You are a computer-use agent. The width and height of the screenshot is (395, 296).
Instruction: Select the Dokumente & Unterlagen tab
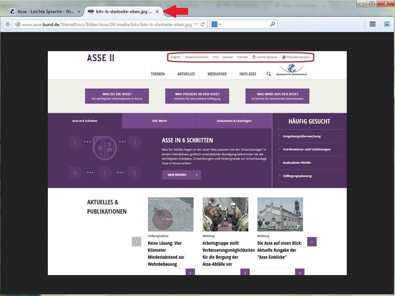pos(234,121)
